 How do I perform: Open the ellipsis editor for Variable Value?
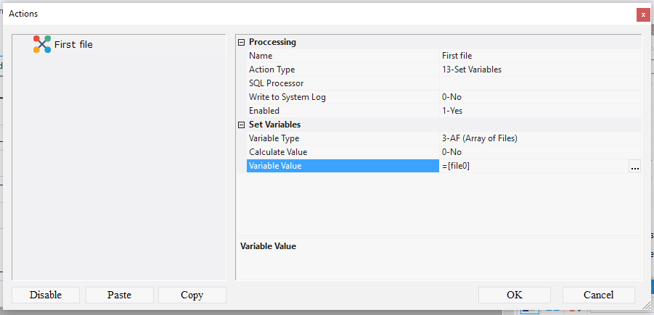634,167
